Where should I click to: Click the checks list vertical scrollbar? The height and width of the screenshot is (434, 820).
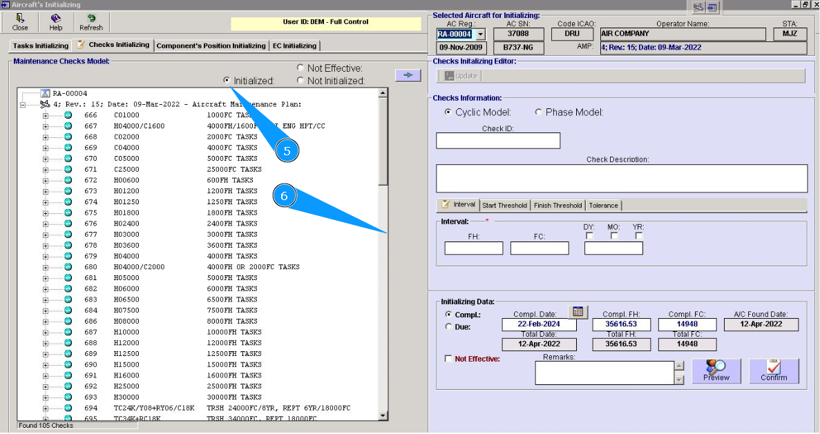(x=383, y=276)
